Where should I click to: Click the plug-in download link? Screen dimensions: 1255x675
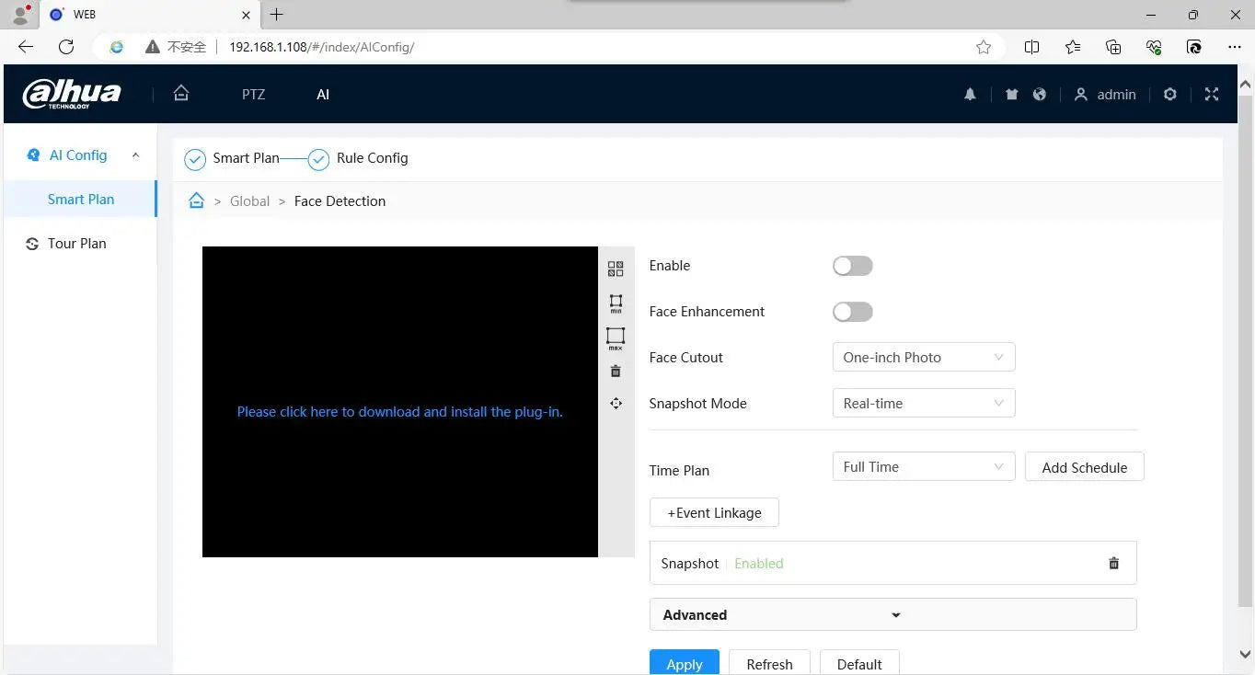(399, 412)
